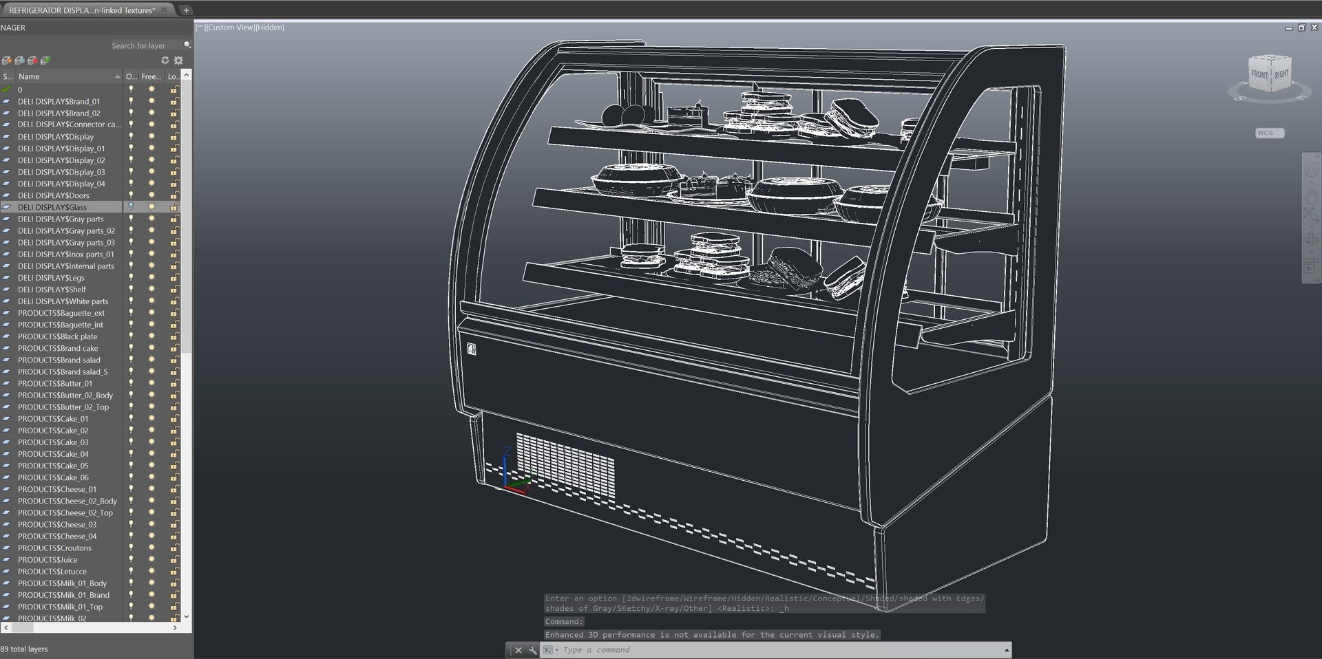Viewport: 1322px width, 659px height.
Task: Open the ShowMotion tool
Action: pos(1310,266)
